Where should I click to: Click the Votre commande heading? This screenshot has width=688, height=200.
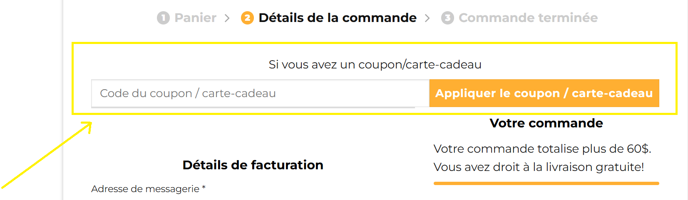click(546, 123)
